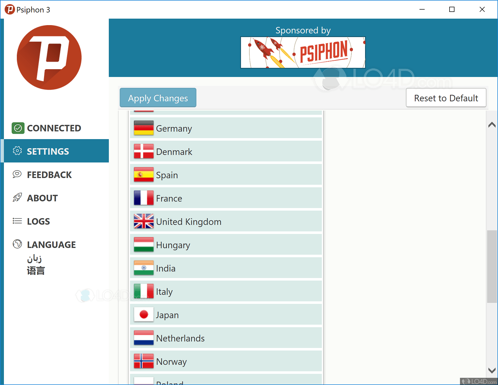Click the vertical scrollbar thumb
498x385 pixels.
coord(492,266)
